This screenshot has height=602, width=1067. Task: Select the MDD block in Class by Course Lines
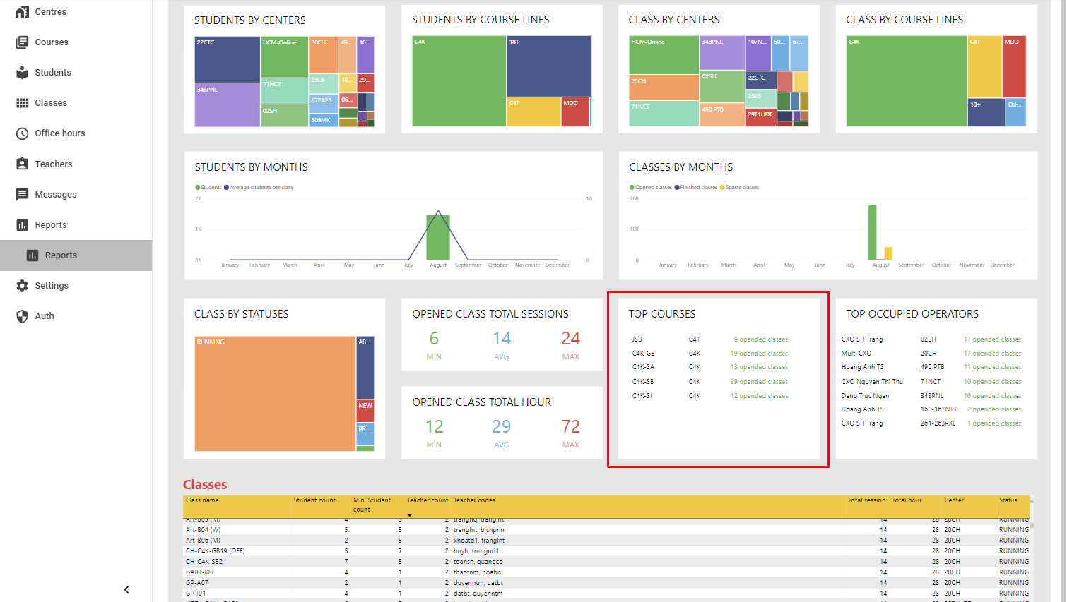coord(1014,66)
